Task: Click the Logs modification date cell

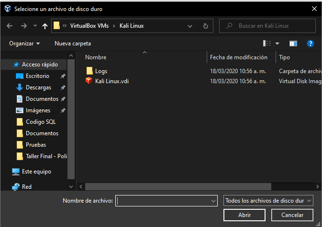Action: coord(238,71)
